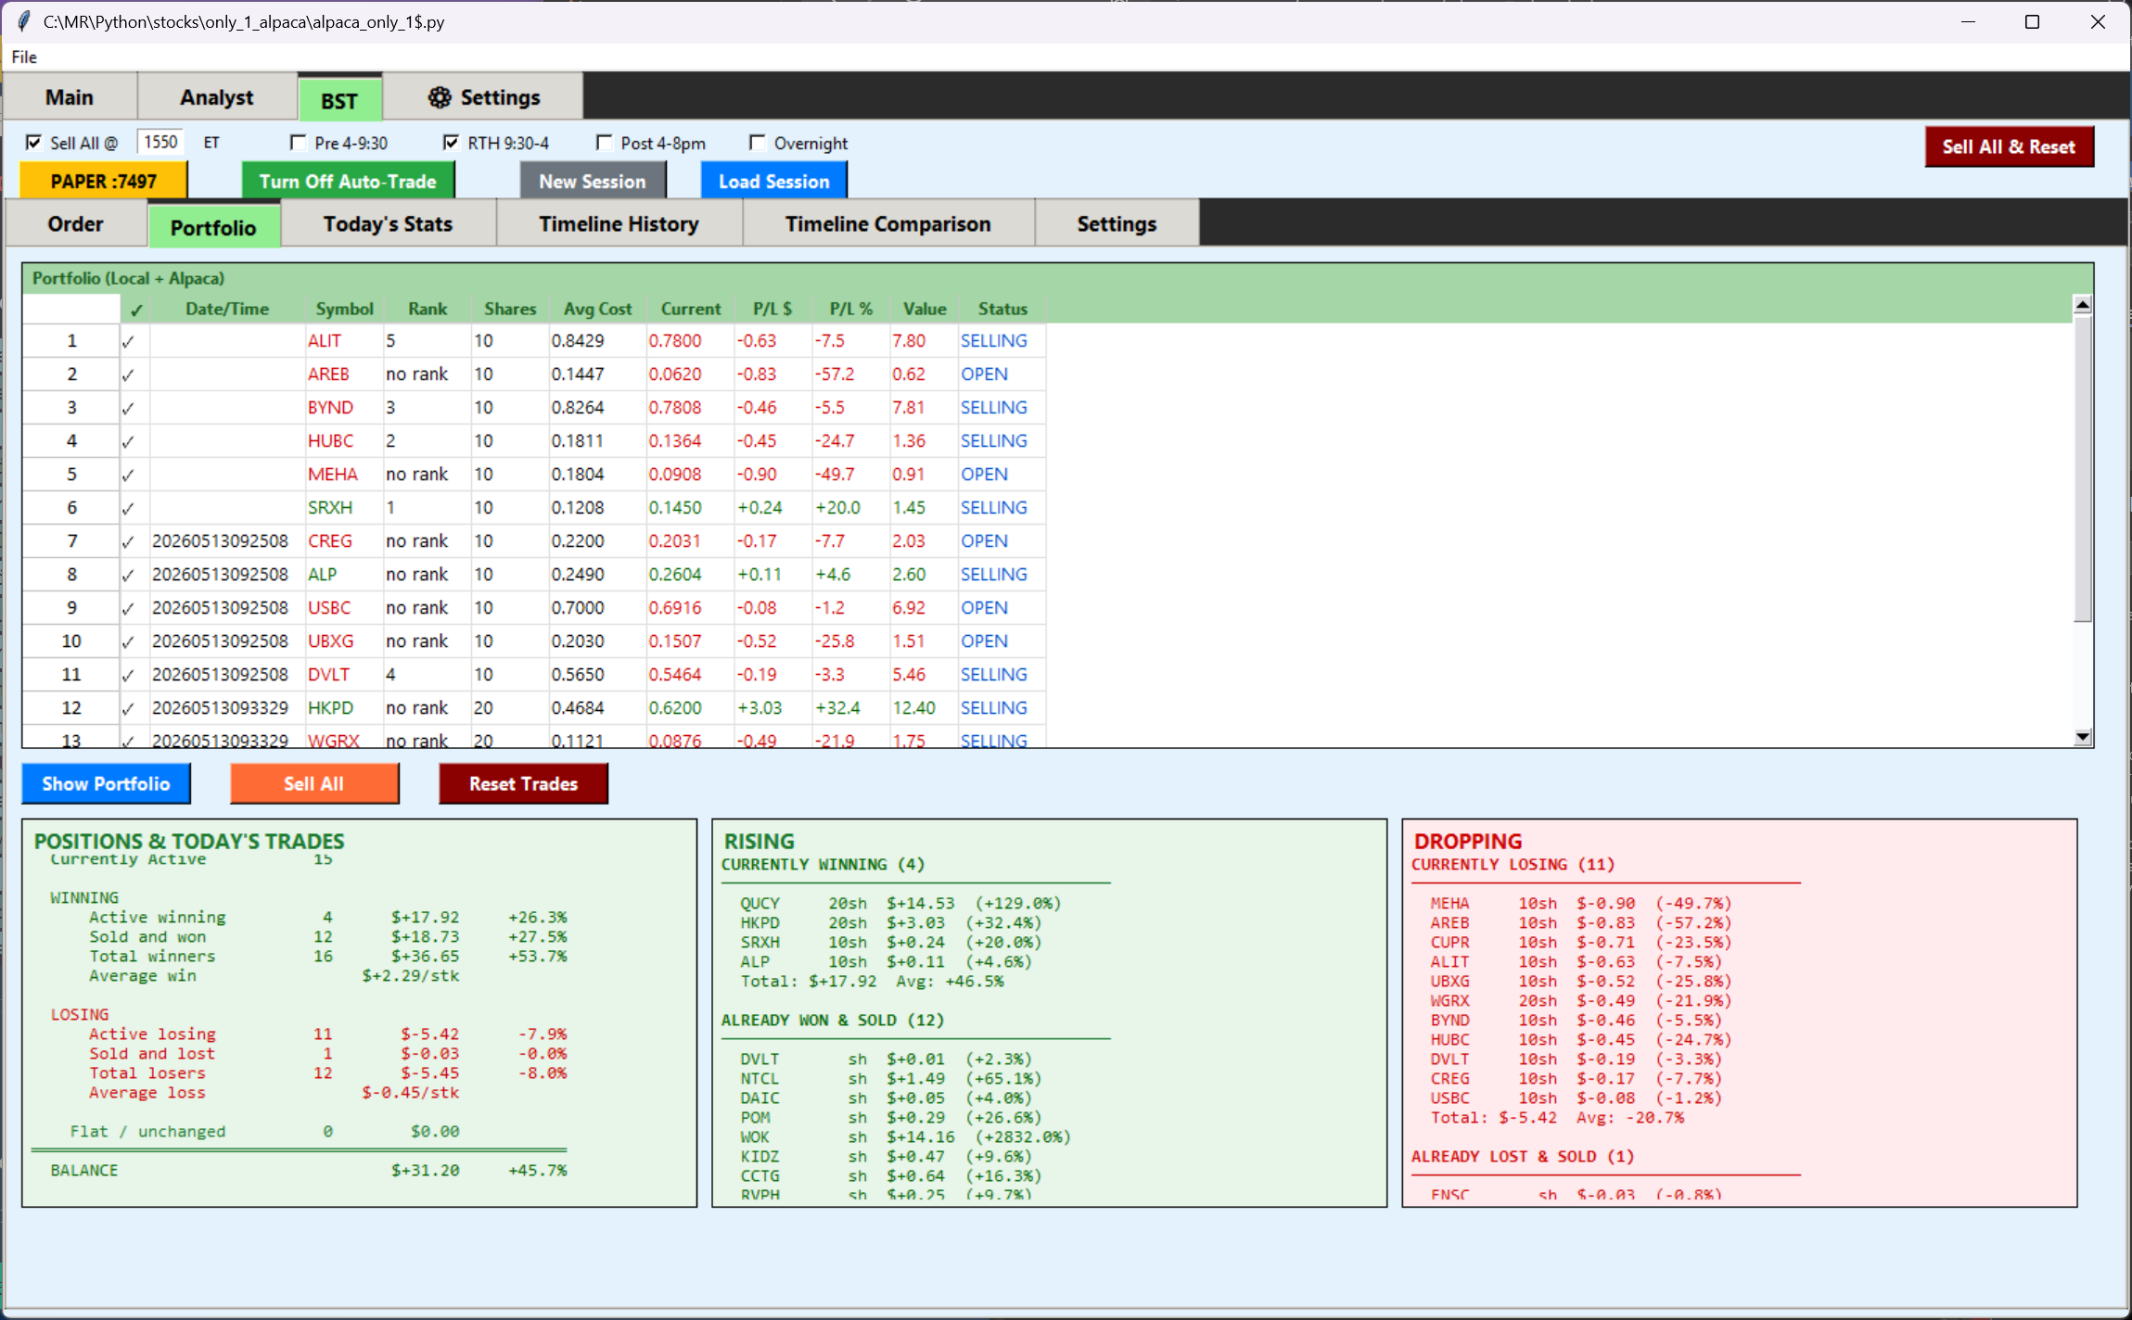
Task: Select the Portfolio sub-tab
Action: point(213,227)
